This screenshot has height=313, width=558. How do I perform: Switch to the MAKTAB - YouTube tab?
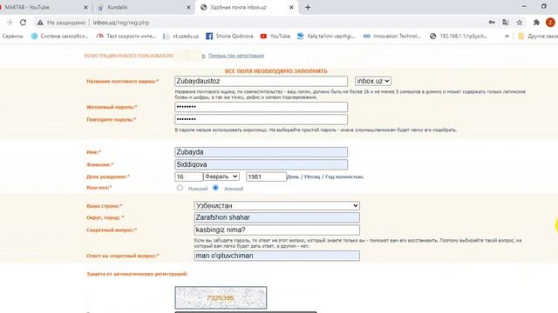tap(43, 8)
